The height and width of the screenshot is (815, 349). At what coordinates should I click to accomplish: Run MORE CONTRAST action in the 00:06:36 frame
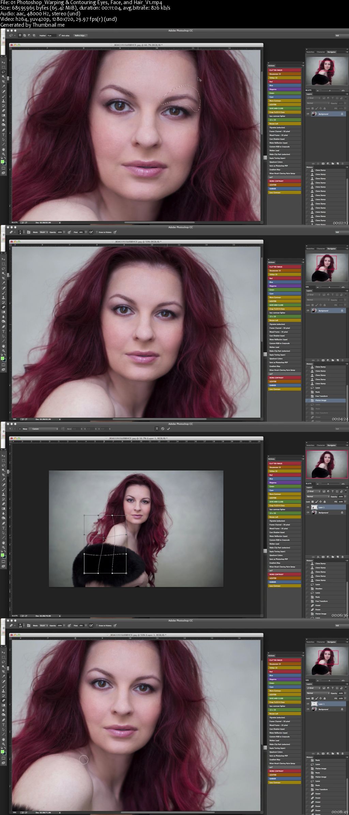(285, 574)
